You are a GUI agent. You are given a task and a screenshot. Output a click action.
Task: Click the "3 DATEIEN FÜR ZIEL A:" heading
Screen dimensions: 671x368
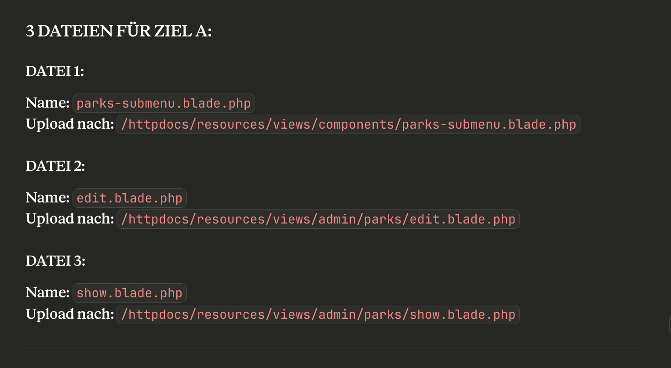tap(118, 31)
